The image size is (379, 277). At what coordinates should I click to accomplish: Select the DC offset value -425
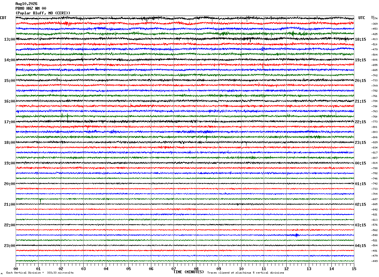pos(374,34)
